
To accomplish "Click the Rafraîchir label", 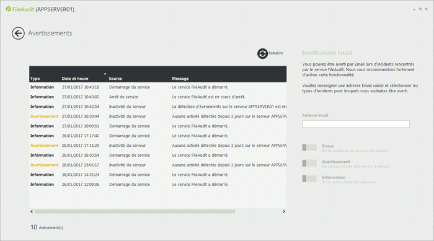I will pos(276,53).
